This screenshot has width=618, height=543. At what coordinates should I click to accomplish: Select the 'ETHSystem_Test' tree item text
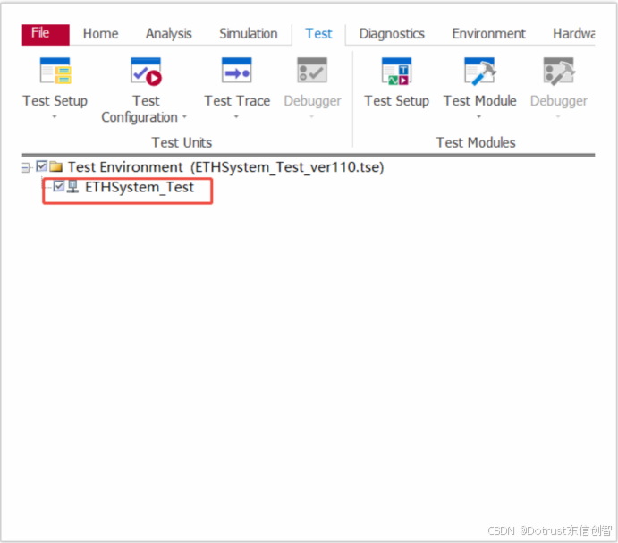(140, 187)
